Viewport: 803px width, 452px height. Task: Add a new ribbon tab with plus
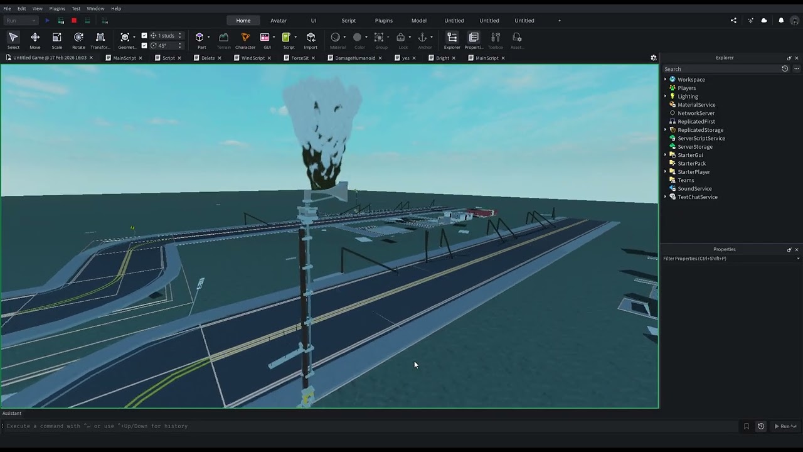(x=560, y=21)
